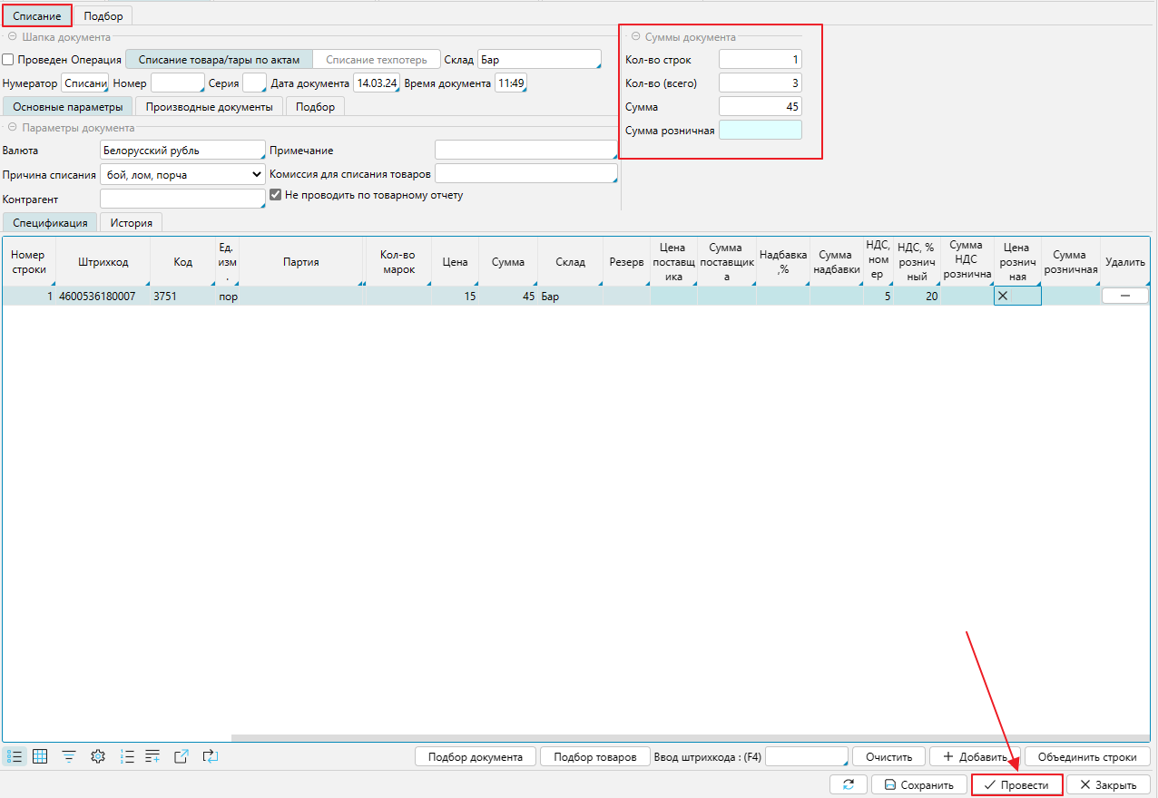Screen dimensions: 1158x798
Task: Click the export external-link icon
Action: click(182, 756)
